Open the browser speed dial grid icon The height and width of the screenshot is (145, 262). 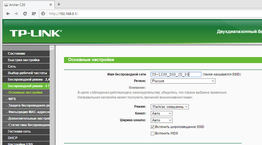(34, 14)
